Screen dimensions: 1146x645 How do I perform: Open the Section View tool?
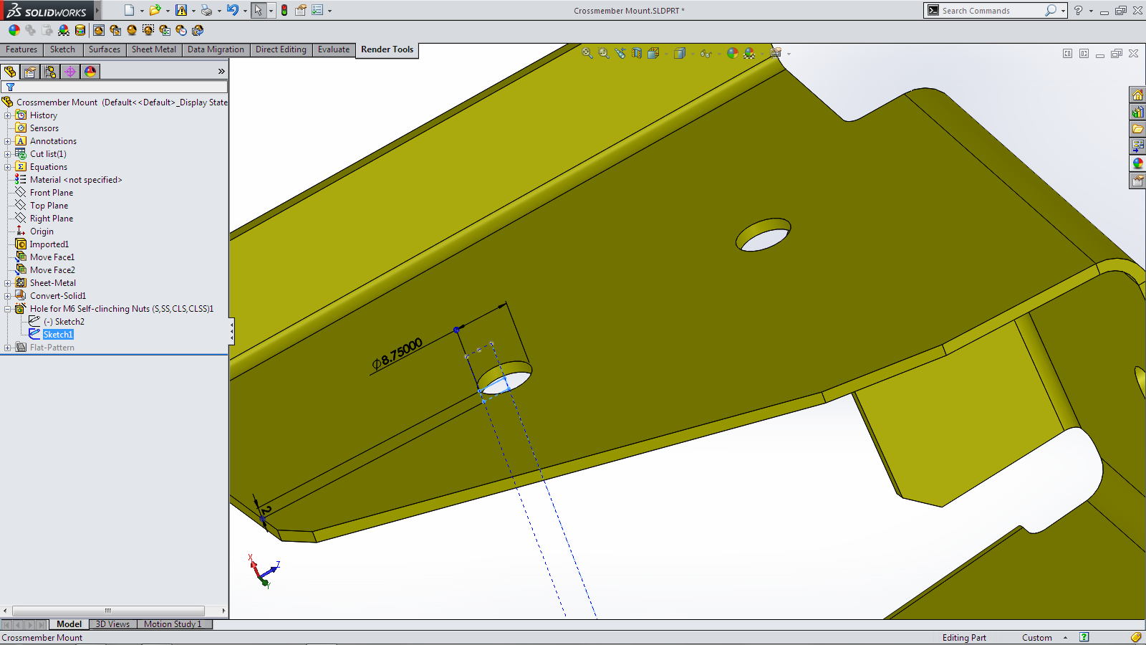(637, 53)
